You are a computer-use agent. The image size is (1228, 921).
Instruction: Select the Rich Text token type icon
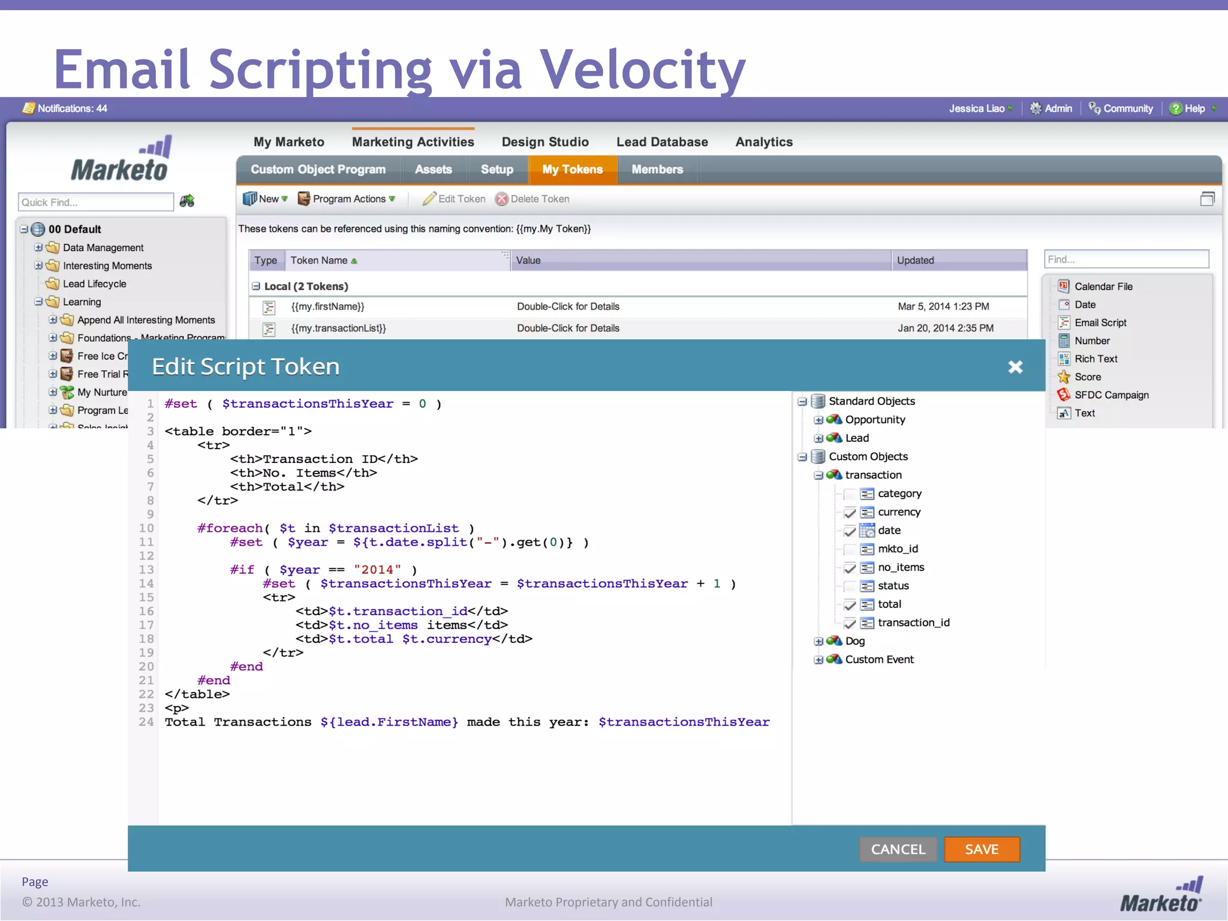coord(1064,359)
